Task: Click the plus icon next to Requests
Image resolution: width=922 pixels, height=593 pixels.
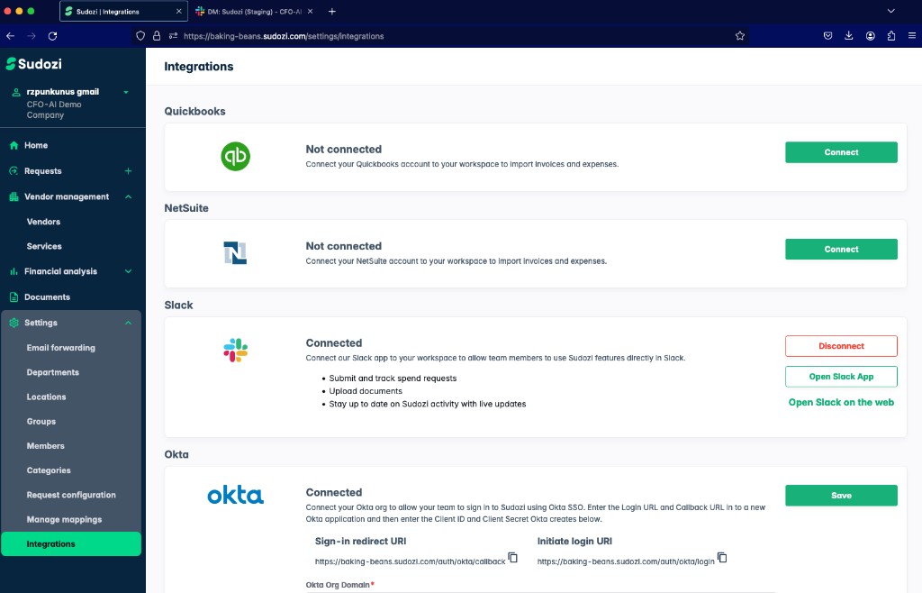Action: tap(129, 170)
